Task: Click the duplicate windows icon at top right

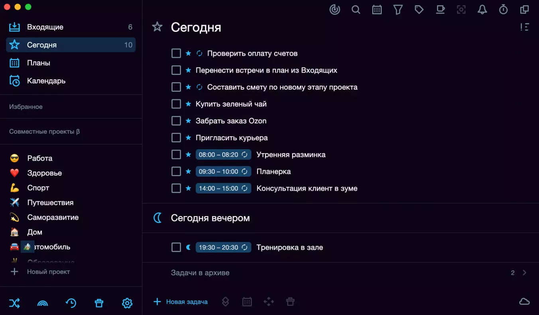Action: 525,10
